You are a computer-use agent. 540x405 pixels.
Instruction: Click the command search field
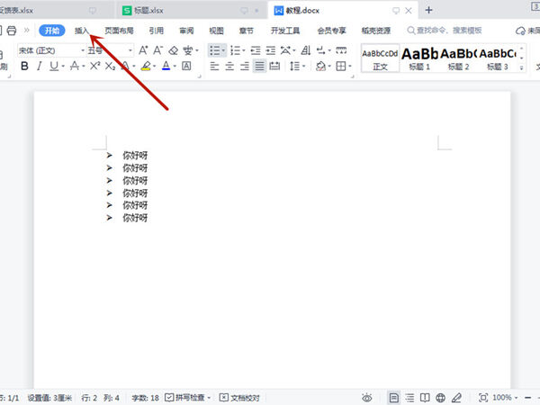coord(445,31)
